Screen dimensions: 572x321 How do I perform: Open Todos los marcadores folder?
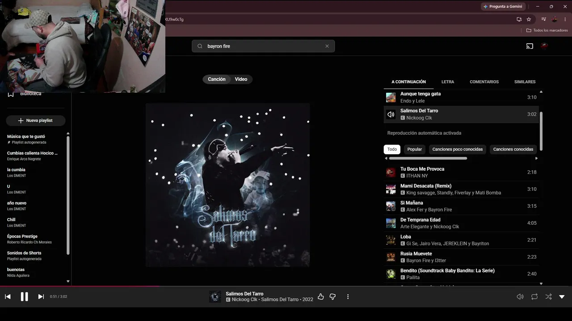click(547, 30)
